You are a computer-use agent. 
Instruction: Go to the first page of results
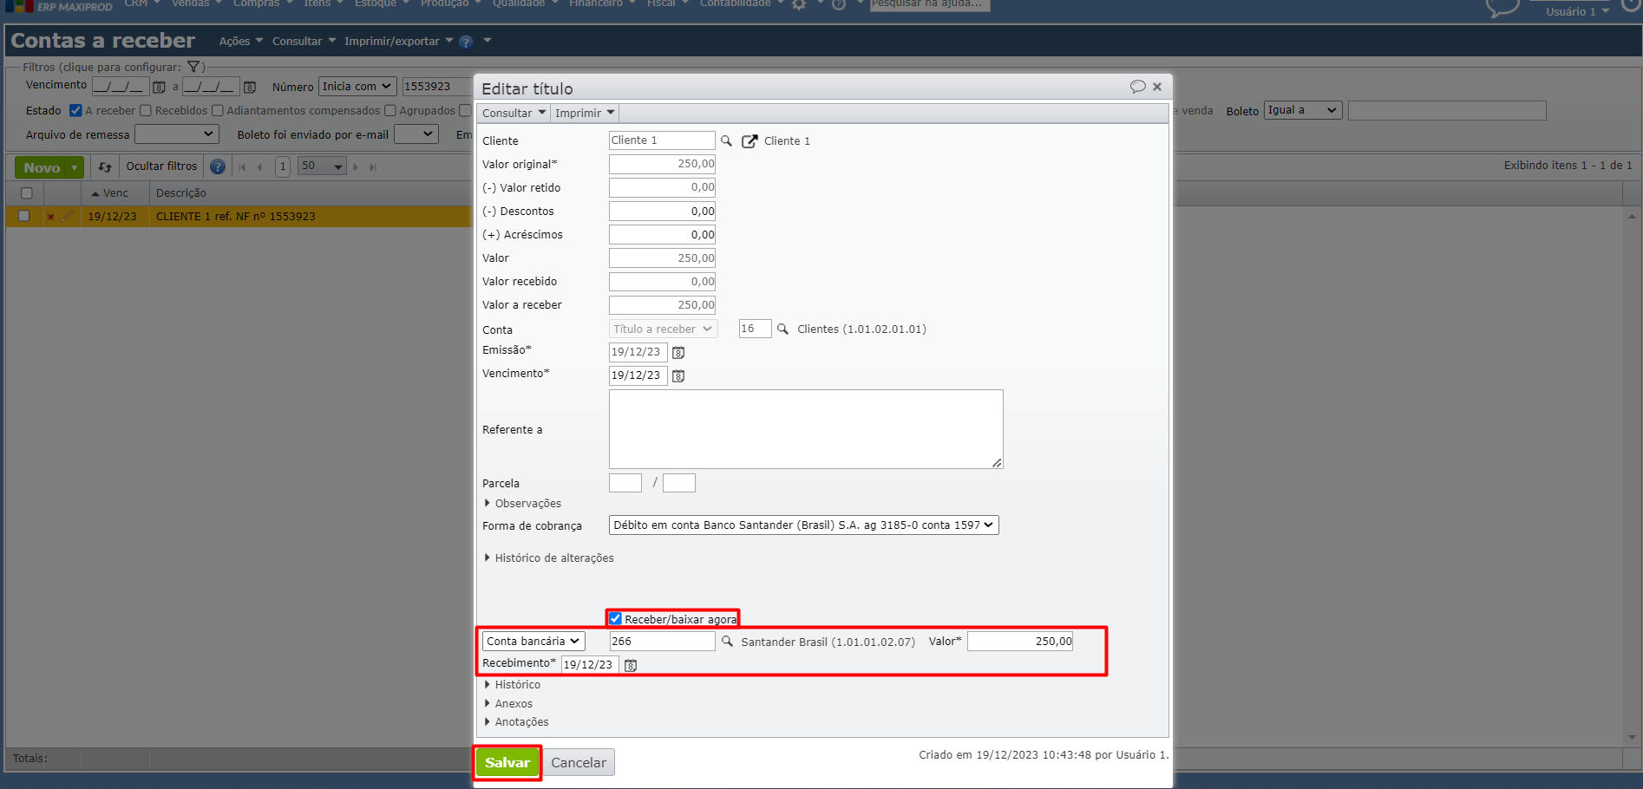pos(242,166)
